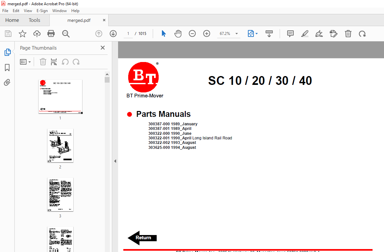Go to next page arrow

click(x=113, y=34)
